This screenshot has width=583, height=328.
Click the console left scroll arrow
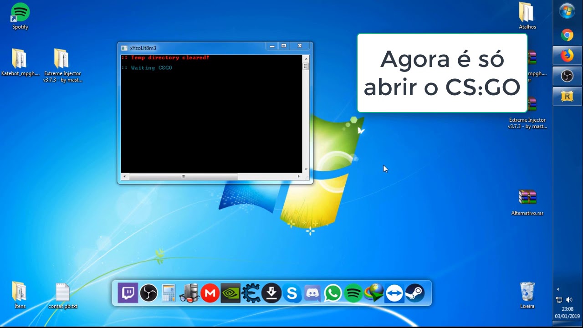(x=125, y=176)
